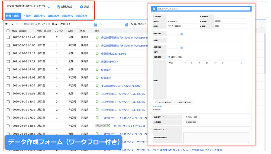The height and width of the screenshot is (154, 271).
Task: Click the 文書種別選択 button
Action: pyautogui.click(x=191, y=122)
